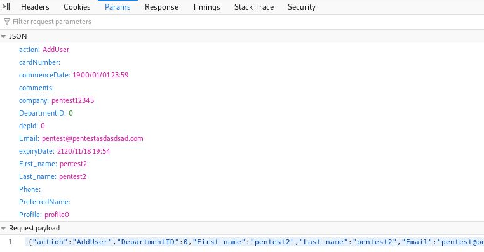The height and width of the screenshot is (252, 484).
Task: Select the Profile profile0 row
Action: coord(242,215)
